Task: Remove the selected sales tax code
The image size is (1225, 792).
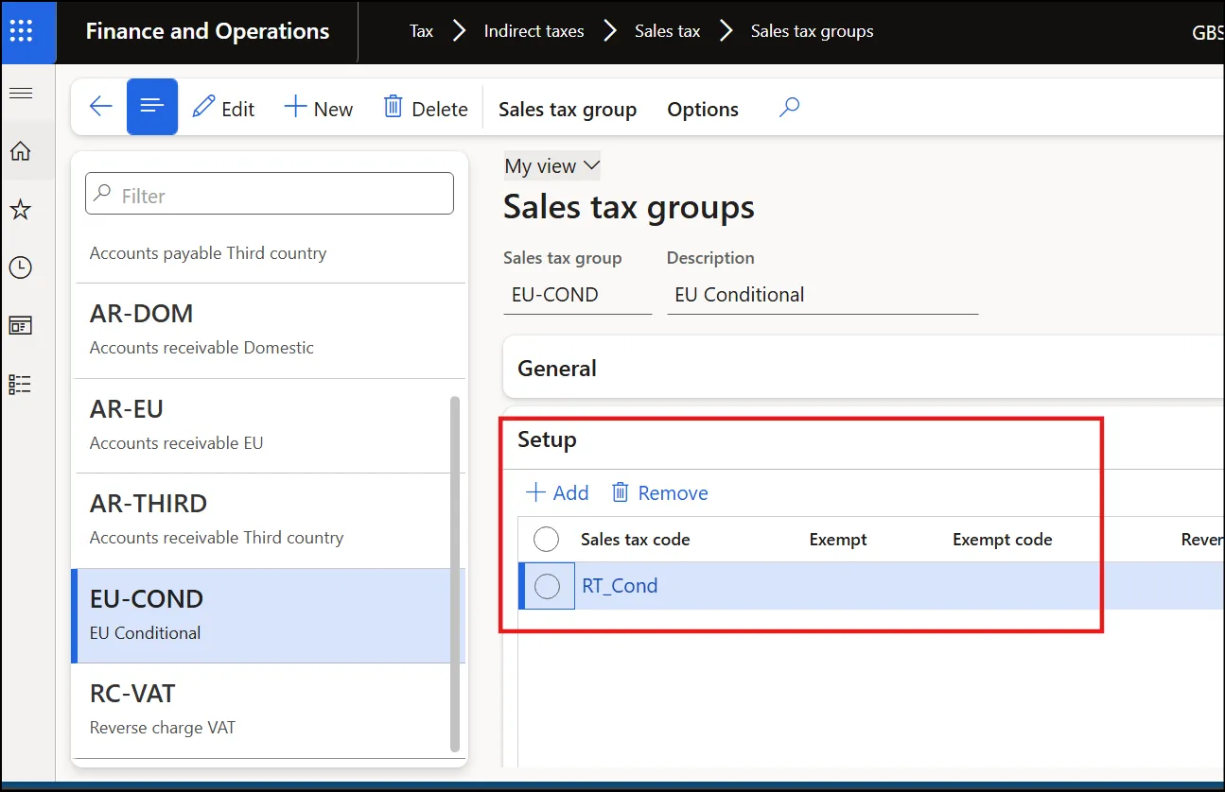Action: click(x=659, y=492)
